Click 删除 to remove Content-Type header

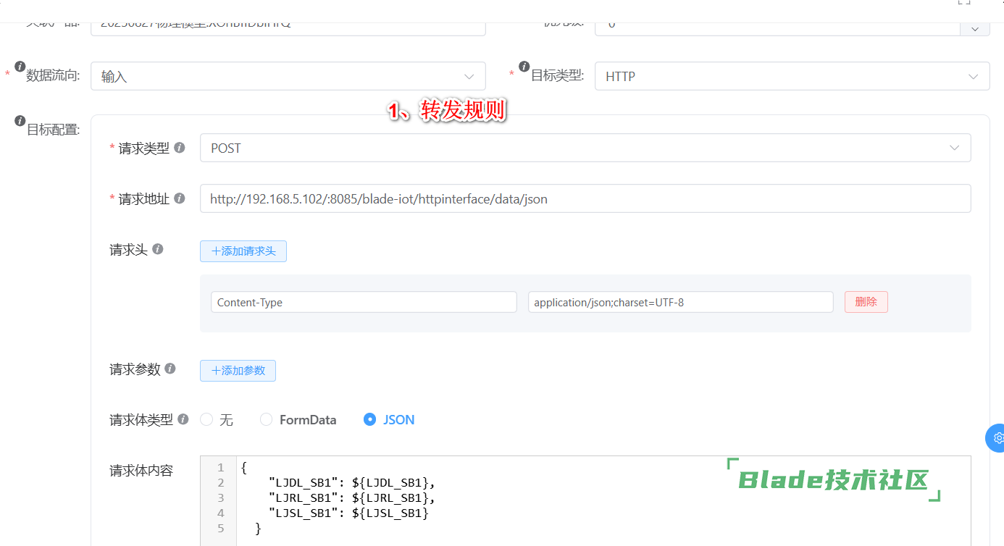866,302
